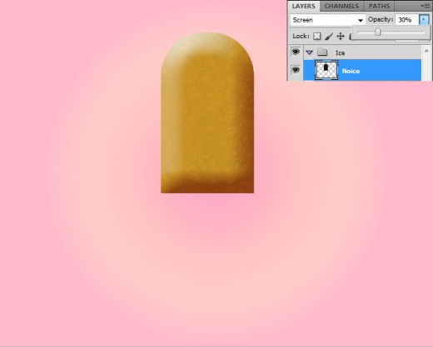Enable lock transparent pixels

point(317,36)
